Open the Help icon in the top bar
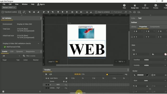Image resolution: width=167 pixels, height=94 pixels. point(124,6)
